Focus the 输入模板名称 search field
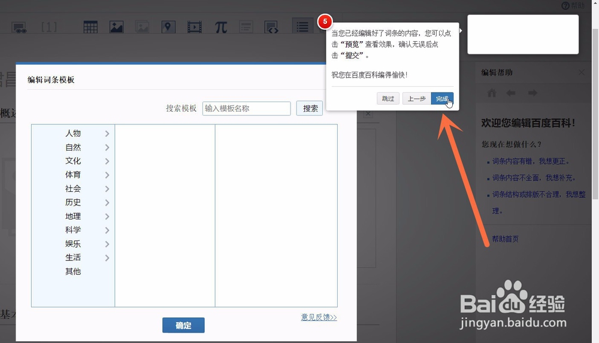This screenshot has width=599, height=343. [246, 109]
